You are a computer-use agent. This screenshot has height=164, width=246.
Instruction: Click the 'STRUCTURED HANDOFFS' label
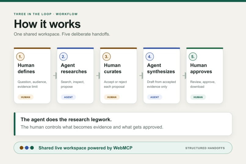coord(205,148)
